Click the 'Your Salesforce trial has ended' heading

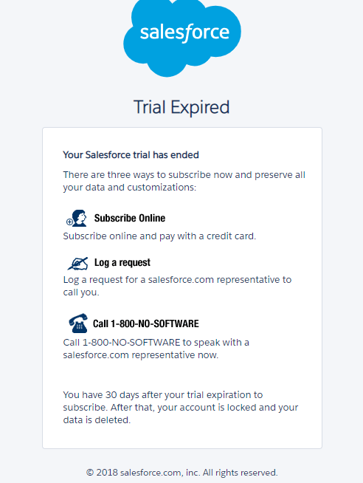[131, 154]
